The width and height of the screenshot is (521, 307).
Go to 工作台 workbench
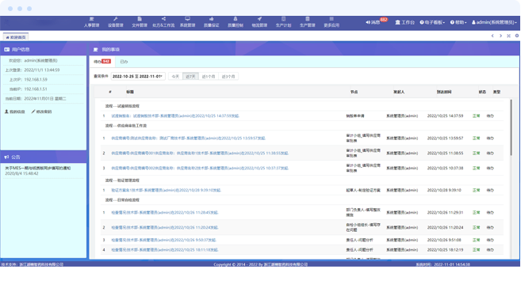pyautogui.click(x=404, y=22)
